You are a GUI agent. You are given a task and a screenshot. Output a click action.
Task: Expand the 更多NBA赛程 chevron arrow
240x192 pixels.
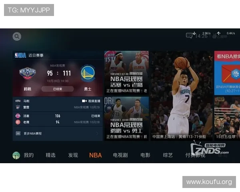point(97,134)
